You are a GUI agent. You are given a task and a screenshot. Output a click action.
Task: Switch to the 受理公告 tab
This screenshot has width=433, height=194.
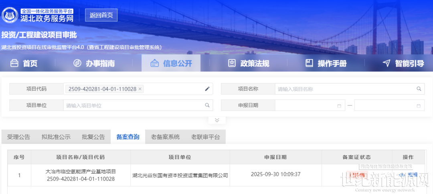(x=18, y=137)
